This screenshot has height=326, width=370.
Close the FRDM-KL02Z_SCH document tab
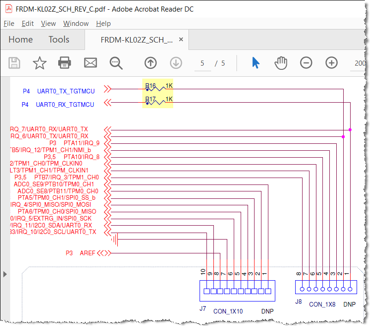coord(180,39)
